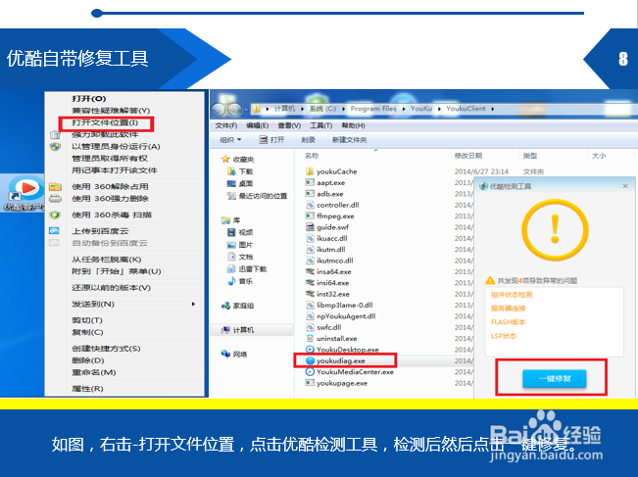638x477 pixels.
Task: Open 最近访问的位置 in sidebar
Action: point(263,196)
